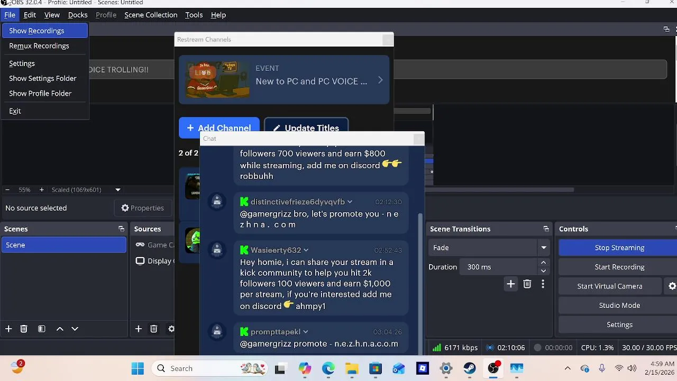Expand prompttapekl user chevron in chat
The height and width of the screenshot is (381, 677).
point(305,332)
